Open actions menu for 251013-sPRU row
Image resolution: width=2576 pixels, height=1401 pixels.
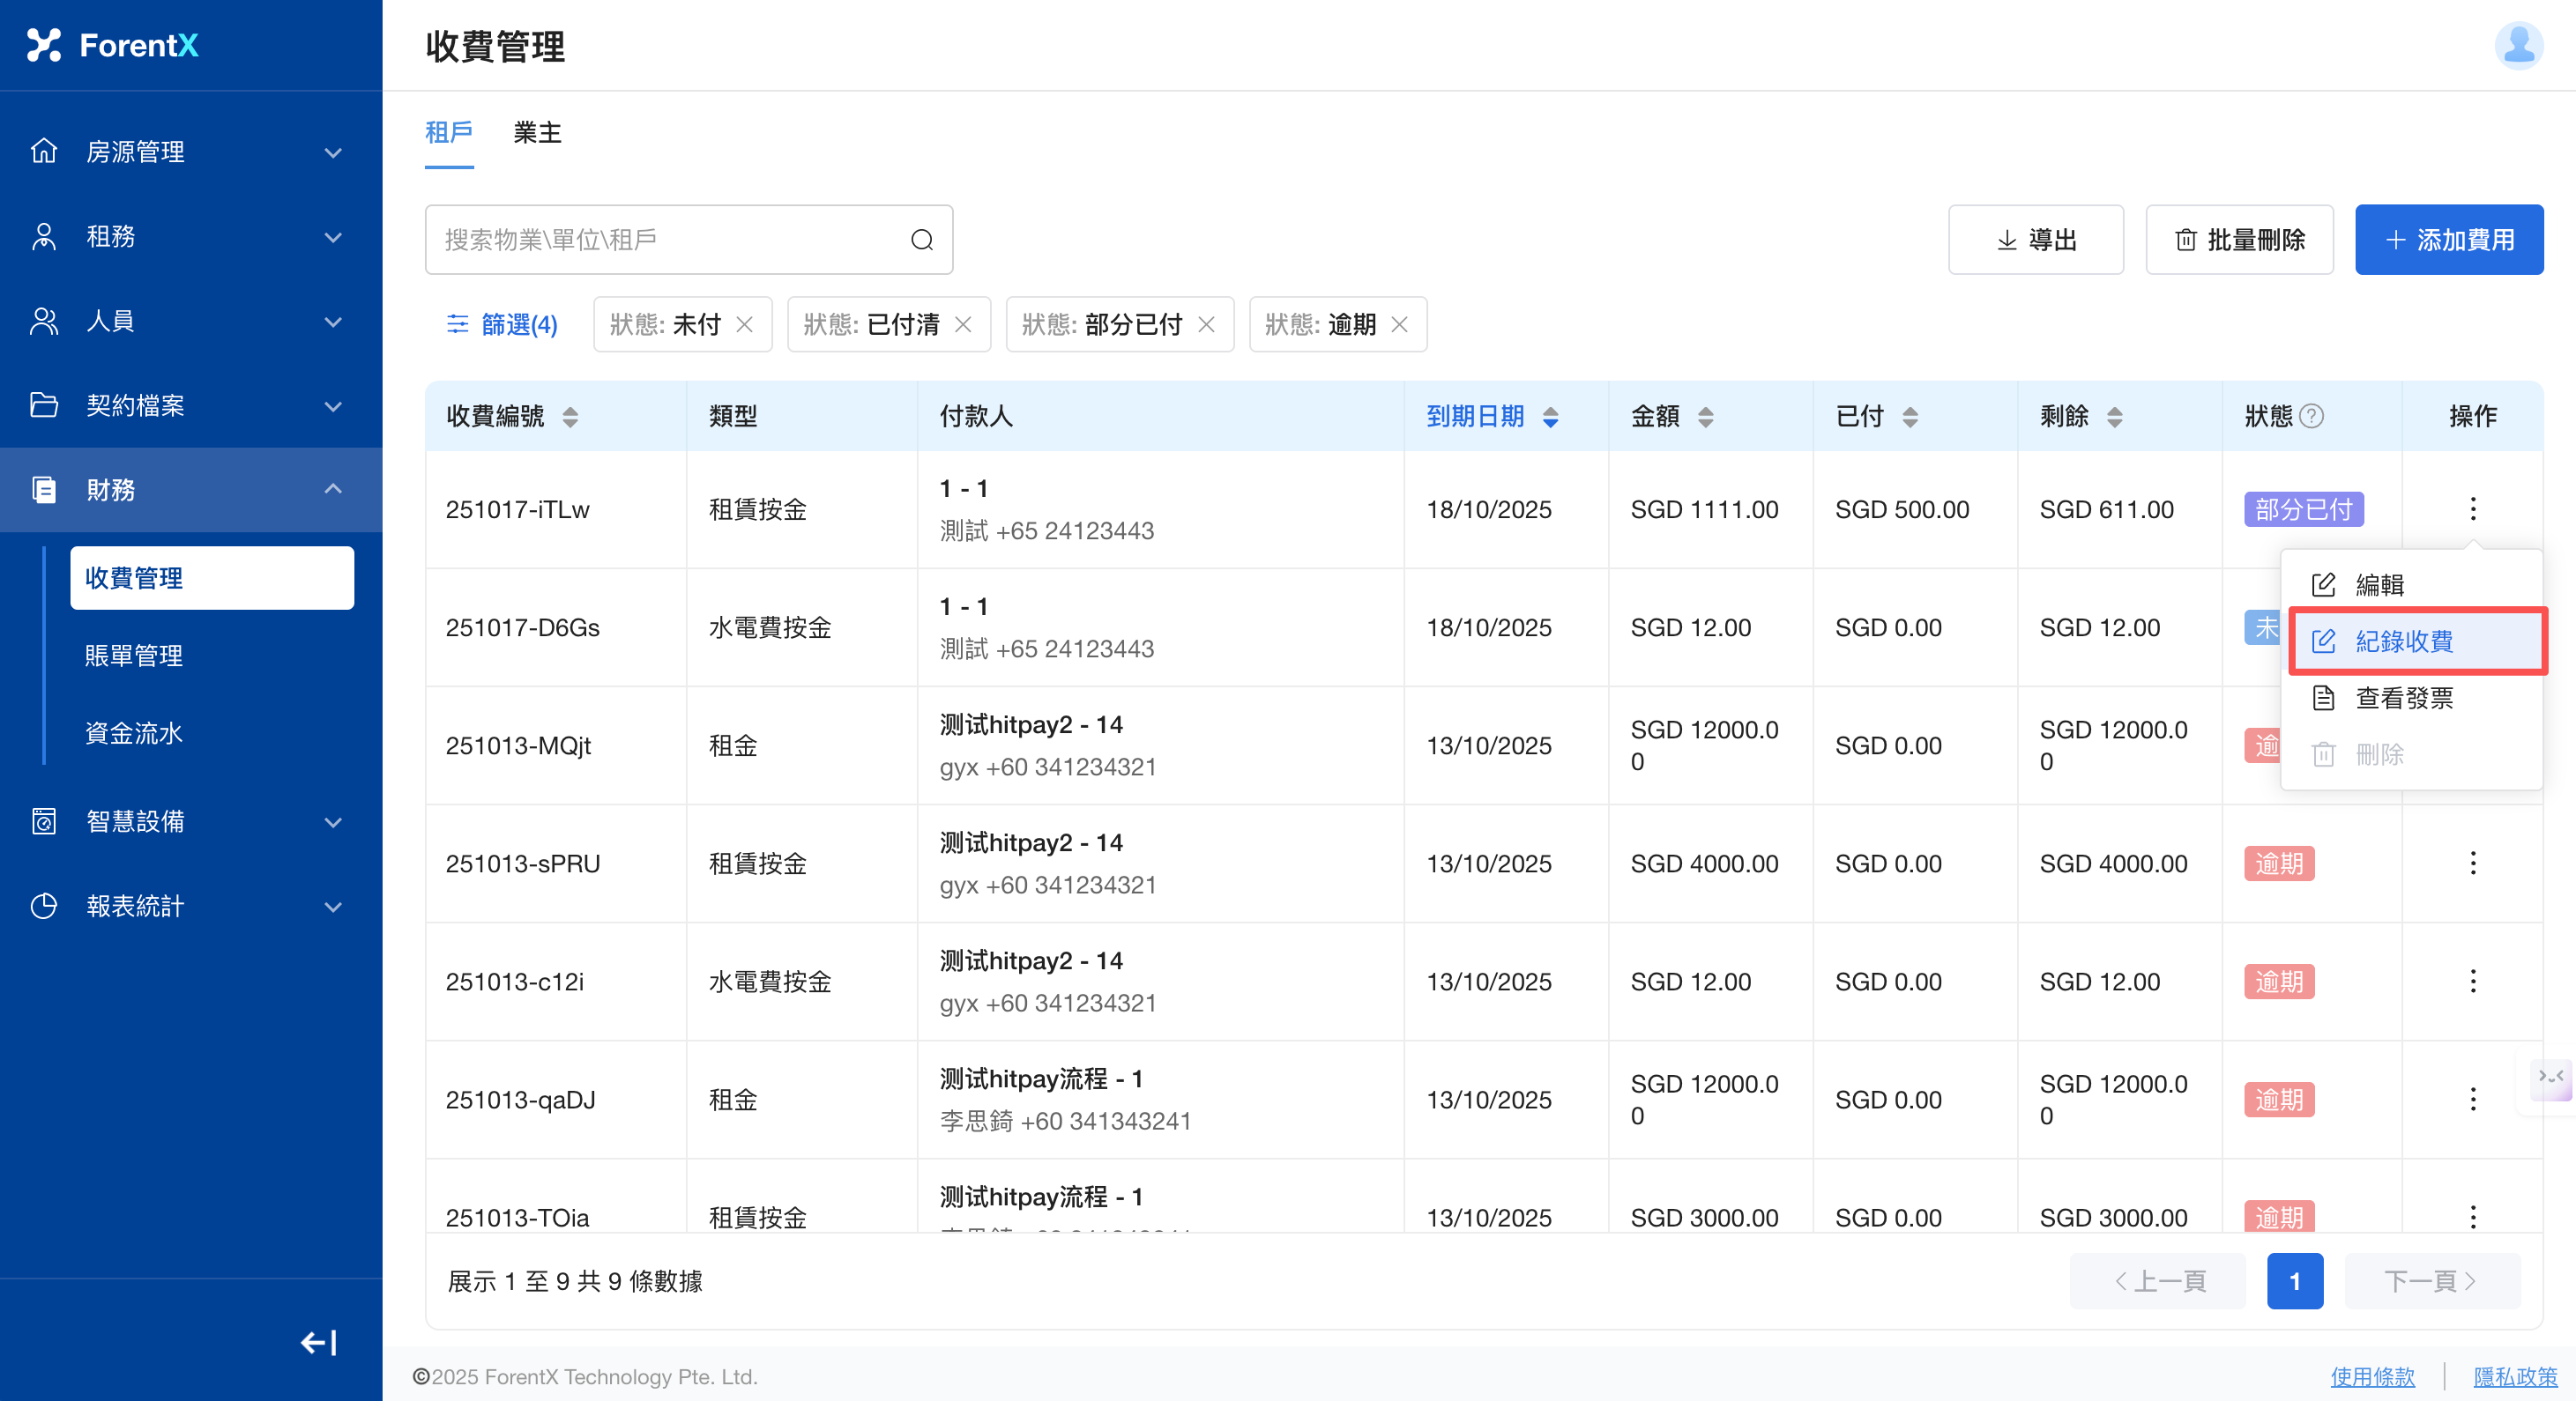pyautogui.click(x=2472, y=864)
